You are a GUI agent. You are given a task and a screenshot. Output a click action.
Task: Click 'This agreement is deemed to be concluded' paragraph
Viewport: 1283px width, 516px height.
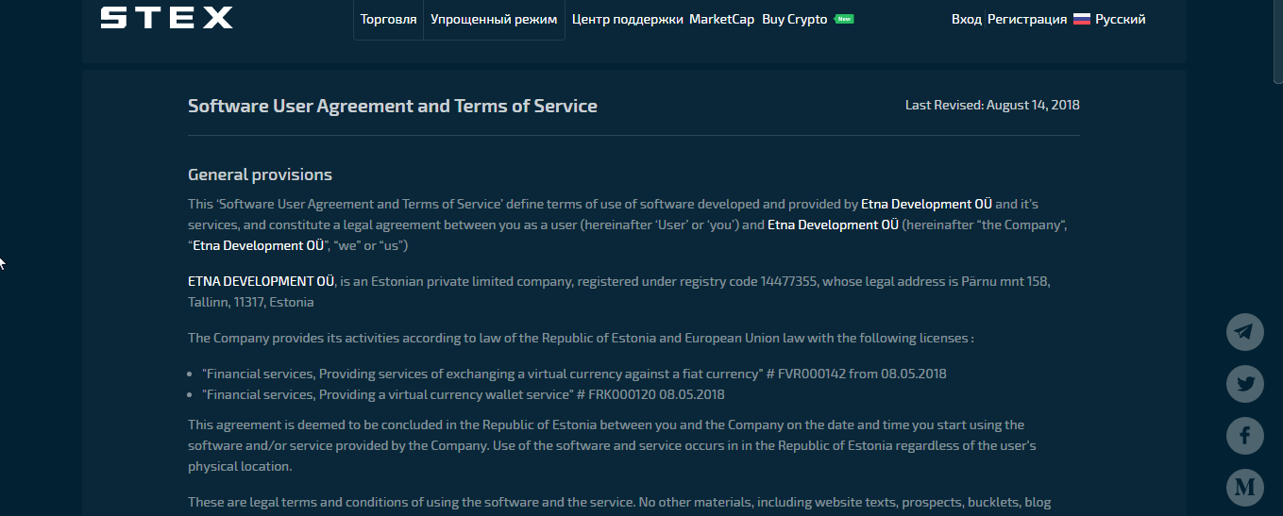613,445
